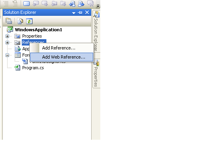
Task: Open toolbar overflow options arrow
Action: [x=98, y=6]
